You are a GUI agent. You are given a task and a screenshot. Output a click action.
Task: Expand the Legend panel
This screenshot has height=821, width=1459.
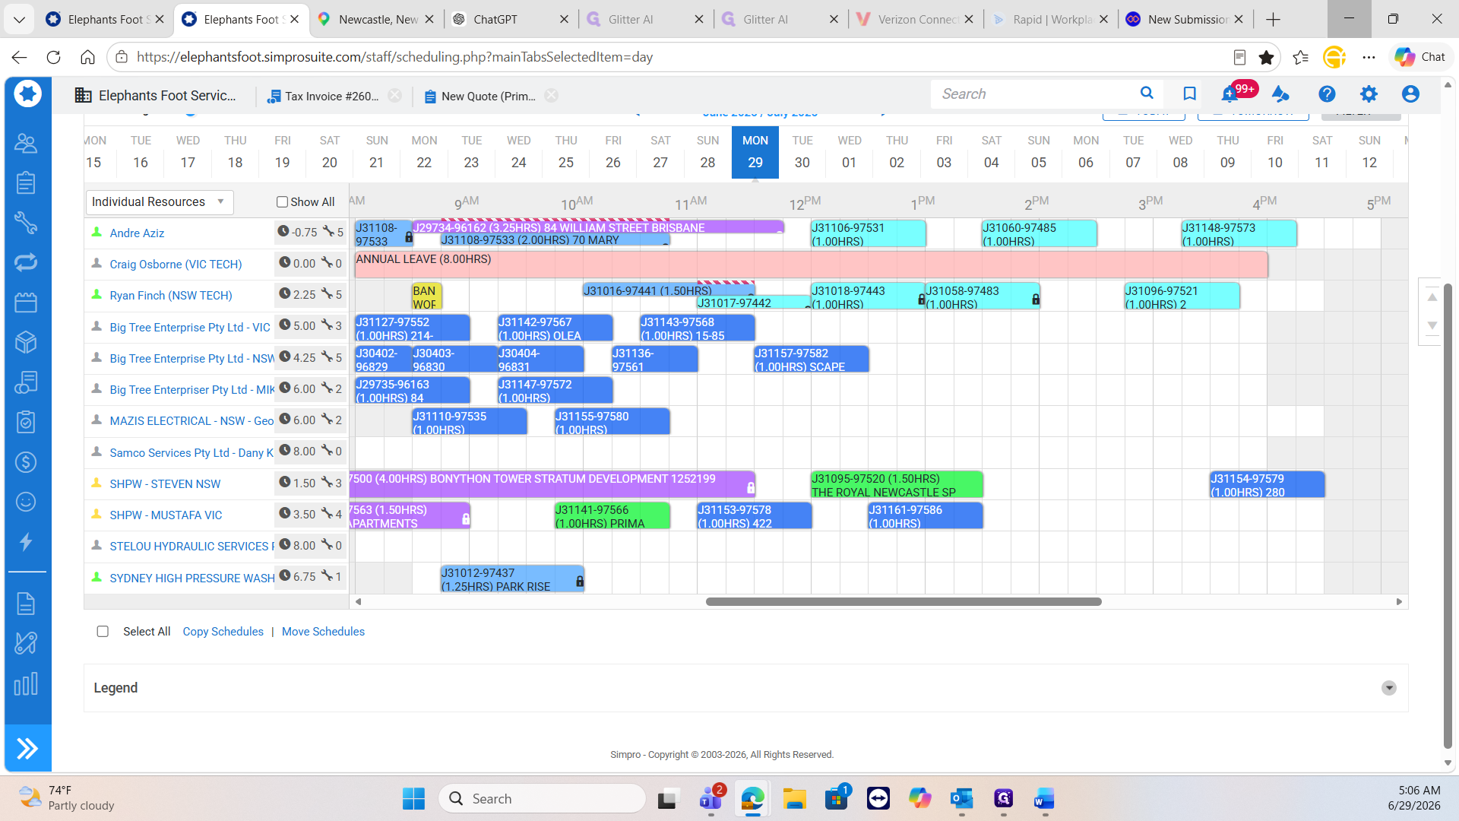(x=1389, y=688)
